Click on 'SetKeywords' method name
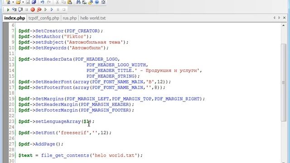Screen dimensions: 290x163 pyautogui.click(x=51, y=48)
